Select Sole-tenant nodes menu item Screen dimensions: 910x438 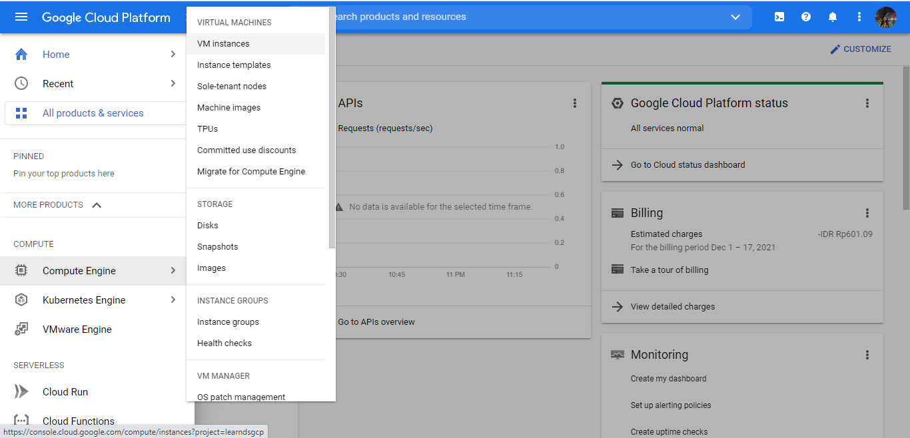[256, 87]
